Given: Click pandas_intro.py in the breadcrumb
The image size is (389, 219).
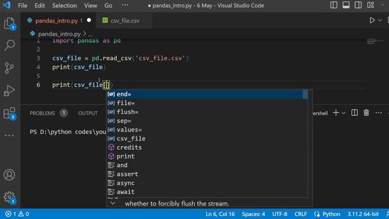Looking at the screenshot, I should point(59,34).
